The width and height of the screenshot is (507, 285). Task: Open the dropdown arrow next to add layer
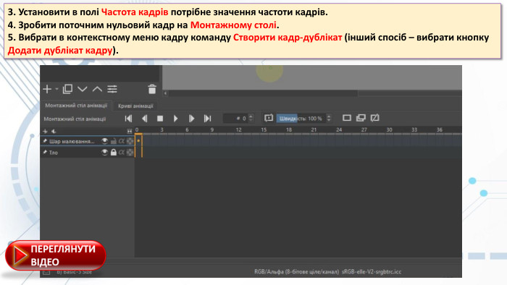point(56,89)
